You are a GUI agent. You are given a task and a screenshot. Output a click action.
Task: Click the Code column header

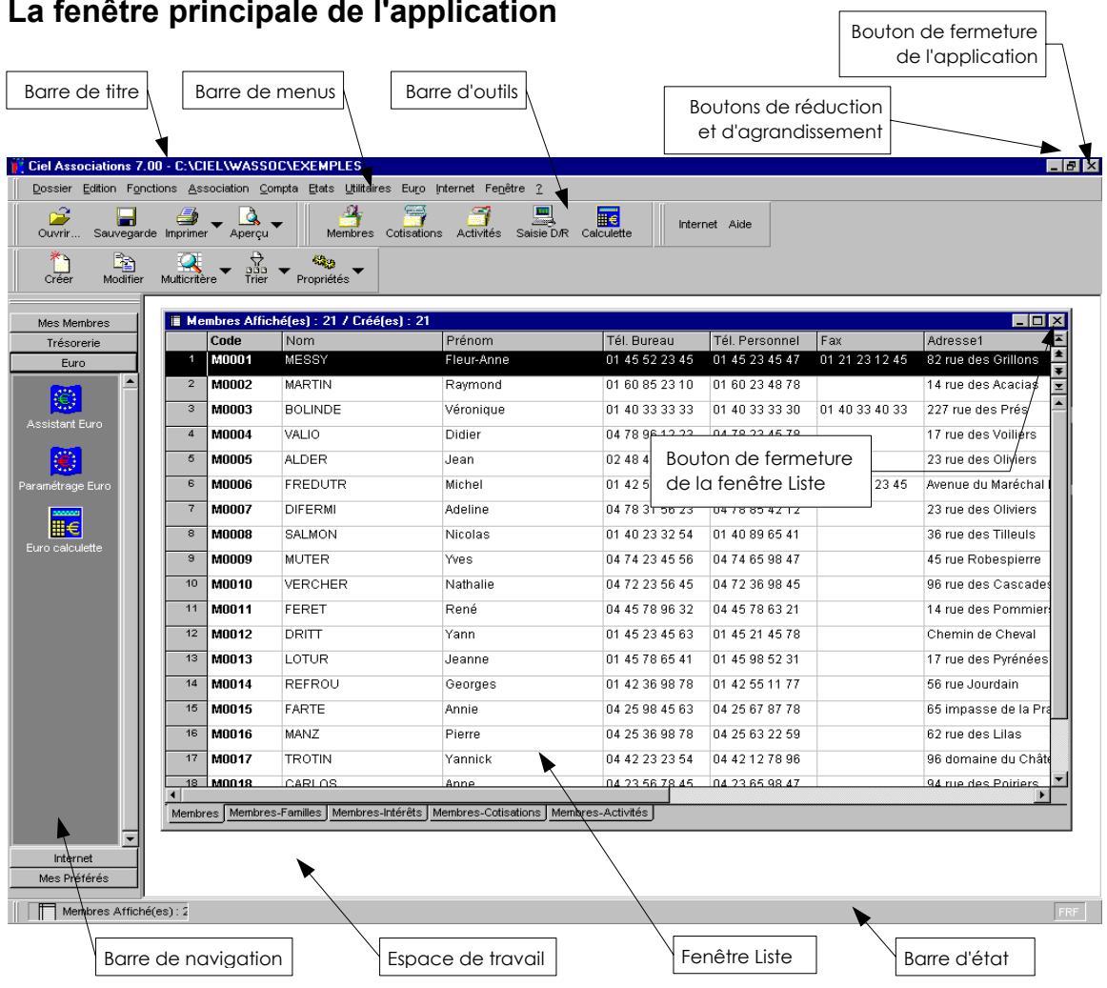point(244,340)
